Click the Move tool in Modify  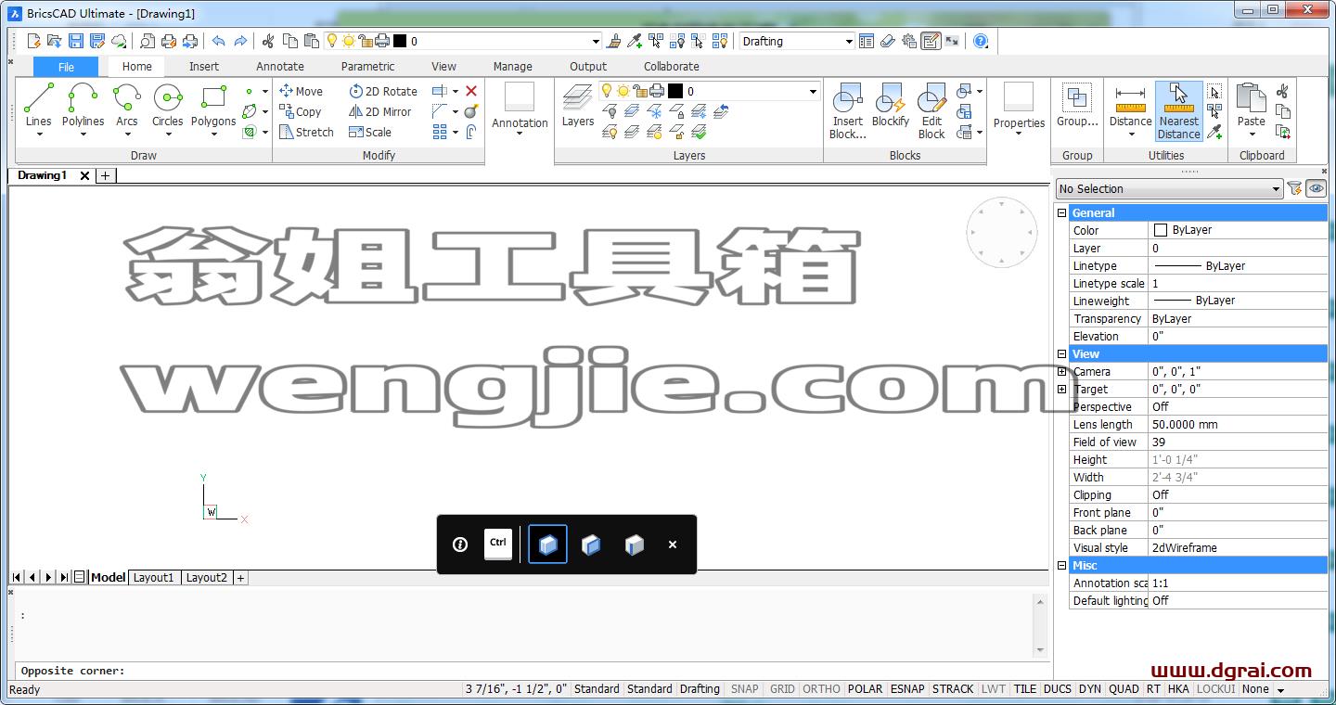point(302,91)
